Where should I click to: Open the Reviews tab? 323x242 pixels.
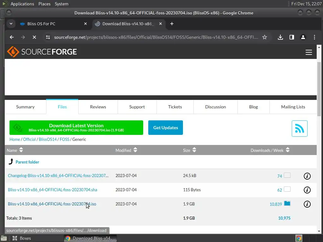tap(98, 107)
